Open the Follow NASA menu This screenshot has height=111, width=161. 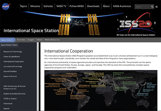pyautogui.click(x=77, y=6)
